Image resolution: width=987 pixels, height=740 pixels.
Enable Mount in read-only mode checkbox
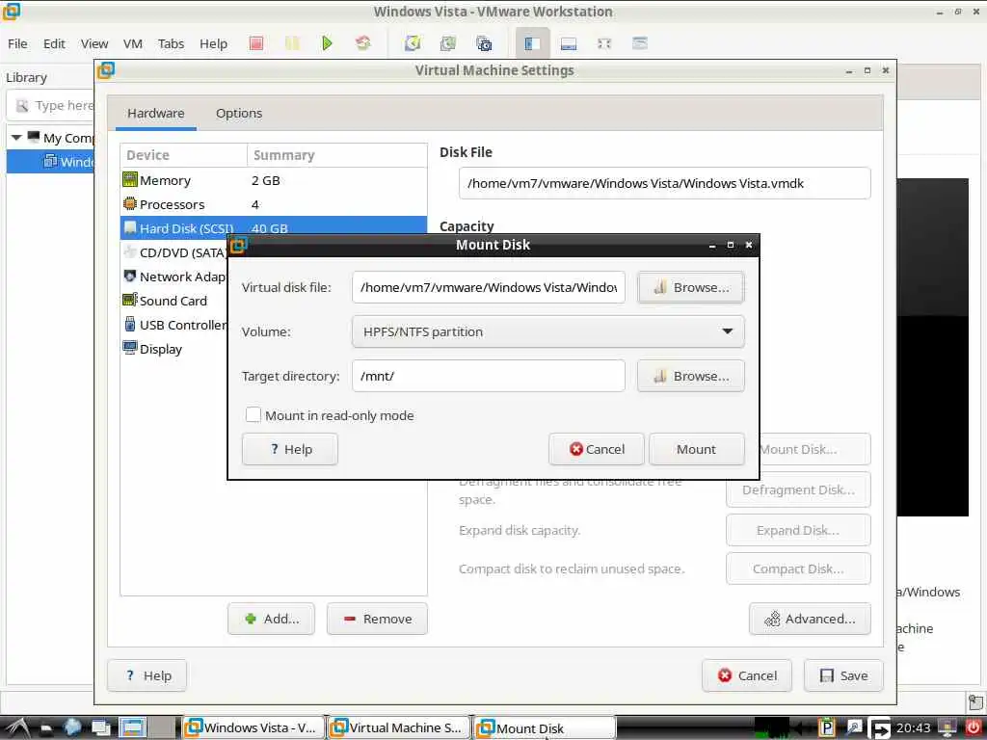point(253,414)
